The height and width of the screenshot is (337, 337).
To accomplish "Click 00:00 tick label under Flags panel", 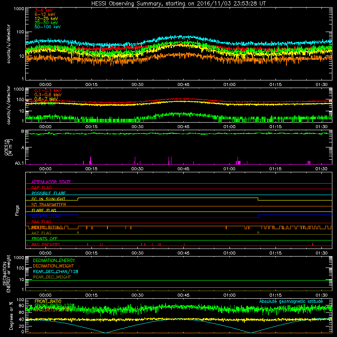I will pyautogui.click(x=45, y=253).
